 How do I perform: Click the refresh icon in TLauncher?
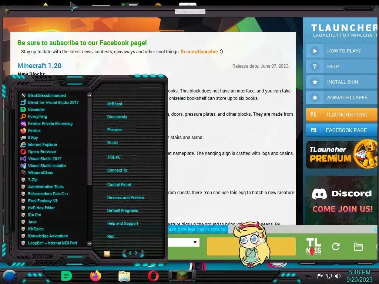pyautogui.click(x=335, y=246)
